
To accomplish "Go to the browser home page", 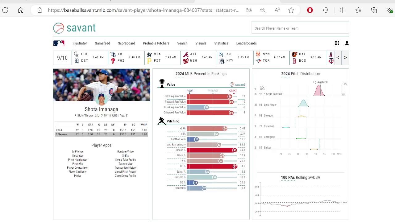I will 21,10.
